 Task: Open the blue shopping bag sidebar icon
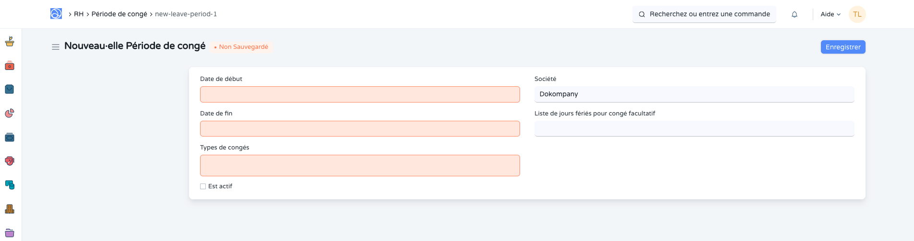tap(10, 89)
